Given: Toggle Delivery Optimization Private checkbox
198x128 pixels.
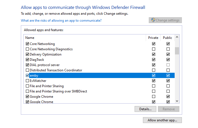Looking at the screenshot, I should pos(154,54).
